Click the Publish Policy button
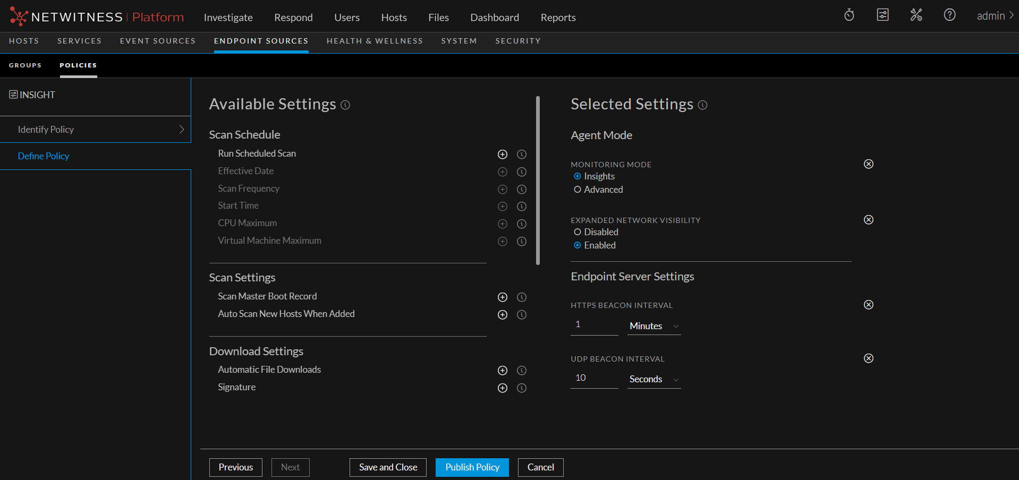Viewport: 1019px width, 480px height. tap(472, 467)
